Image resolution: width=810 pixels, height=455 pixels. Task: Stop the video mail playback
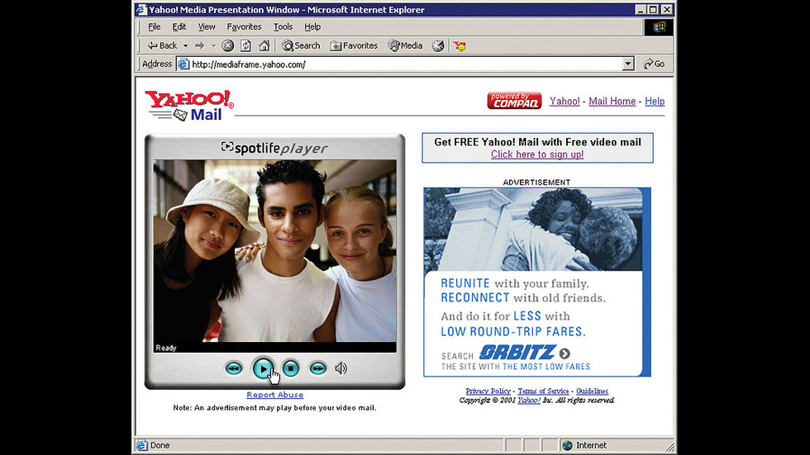pos(290,368)
